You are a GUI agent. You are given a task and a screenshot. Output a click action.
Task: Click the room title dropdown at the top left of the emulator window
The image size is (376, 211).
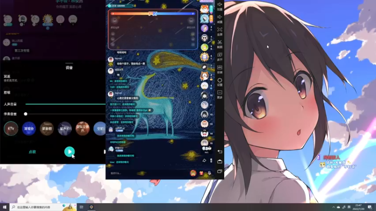pos(121,6)
